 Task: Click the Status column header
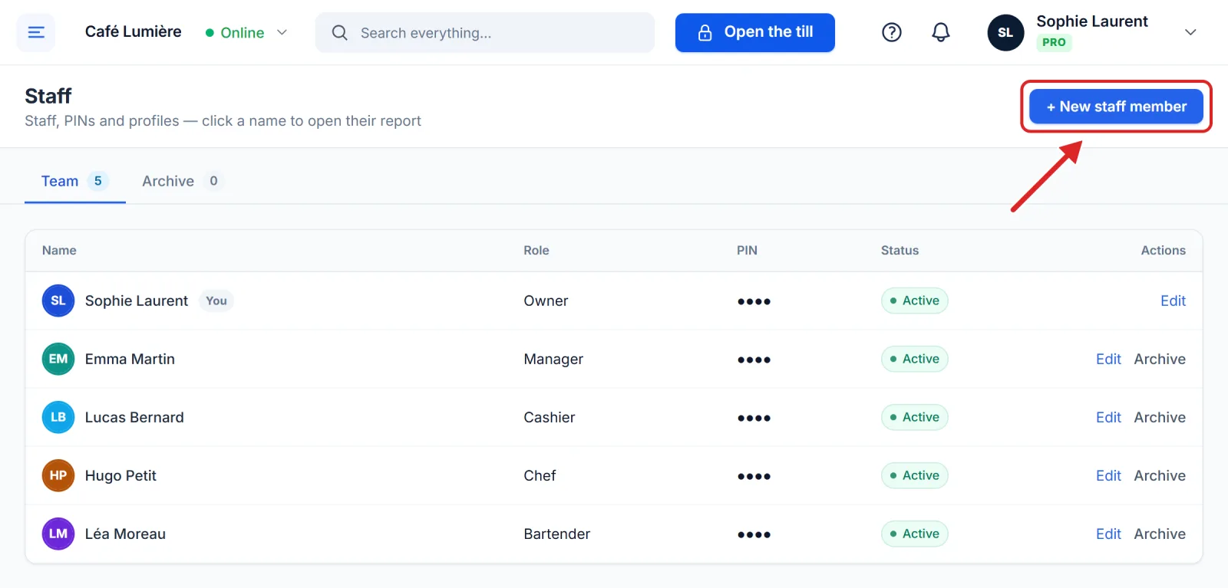(900, 250)
